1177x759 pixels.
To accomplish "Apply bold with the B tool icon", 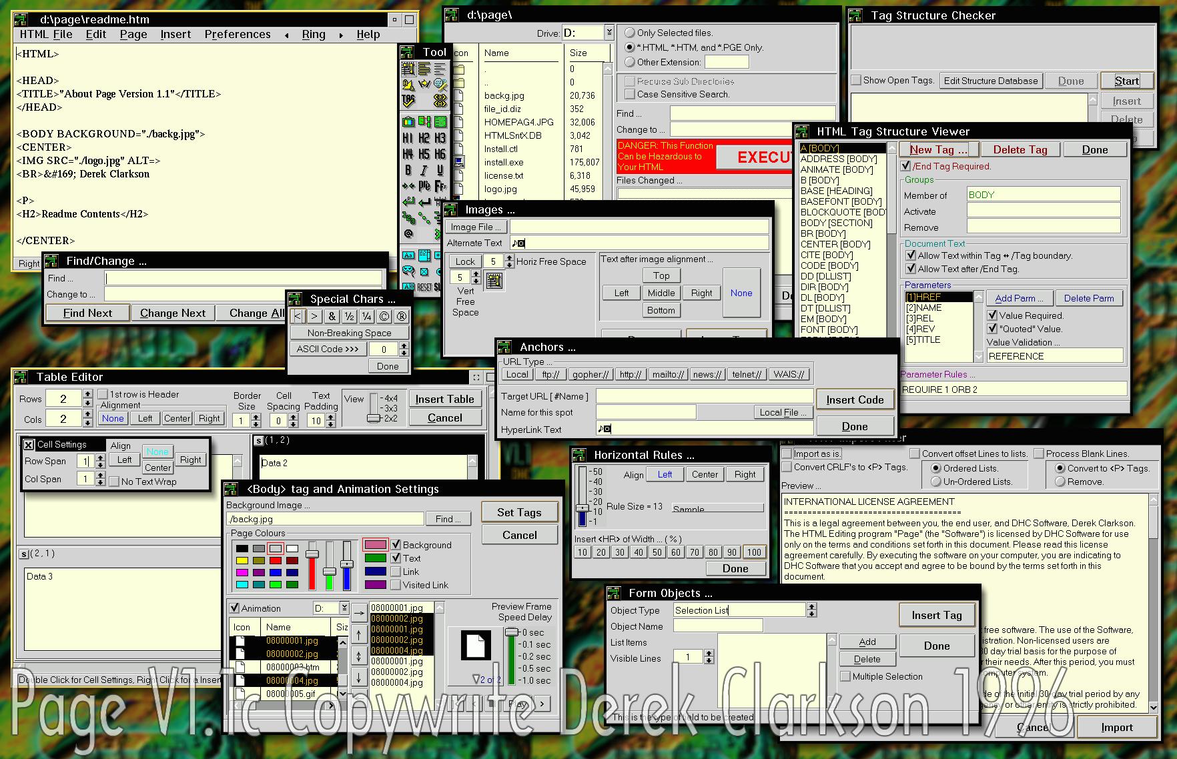I will pos(408,170).
